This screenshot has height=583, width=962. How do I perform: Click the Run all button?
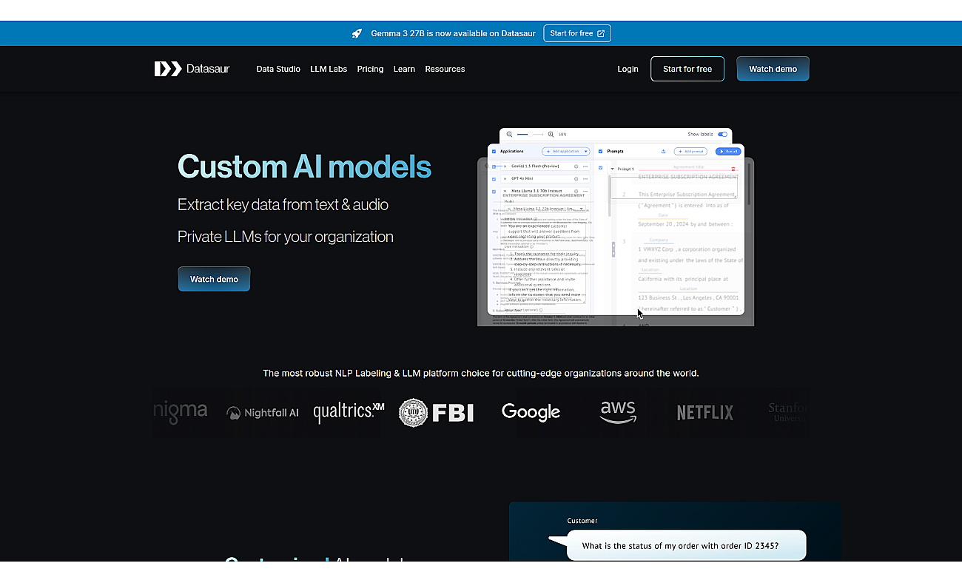pyautogui.click(x=728, y=151)
